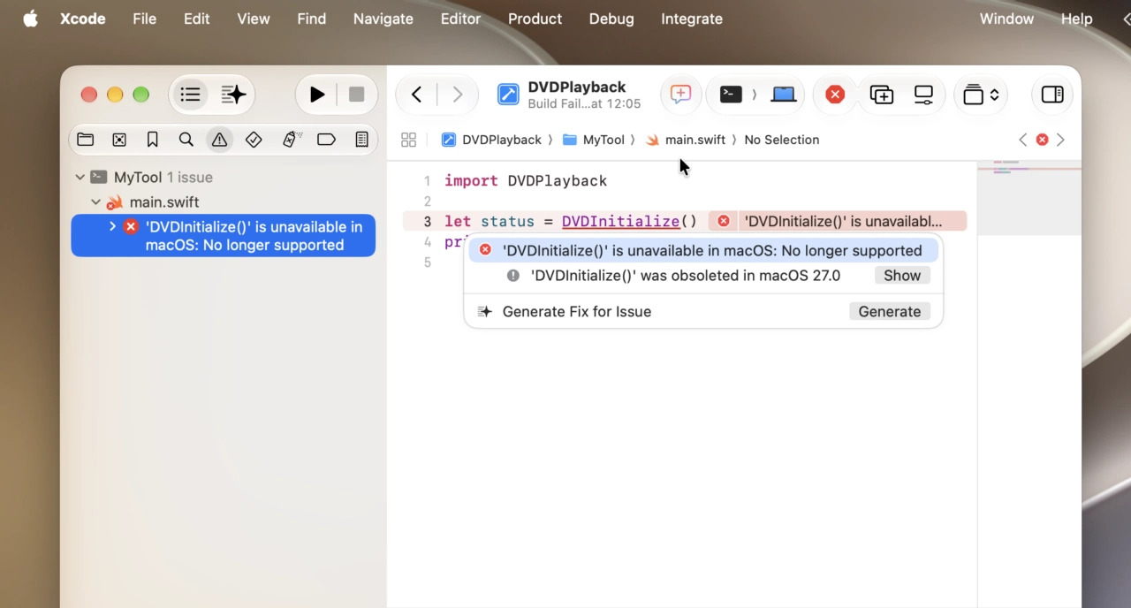Open the Xcode app menu

(x=83, y=19)
